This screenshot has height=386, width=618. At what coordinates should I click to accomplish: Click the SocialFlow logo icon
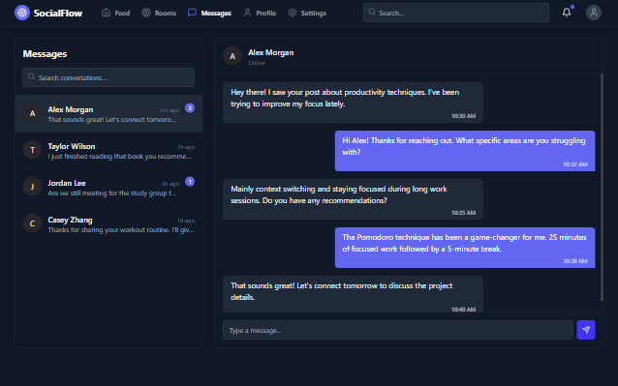click(x=22, y=13)
